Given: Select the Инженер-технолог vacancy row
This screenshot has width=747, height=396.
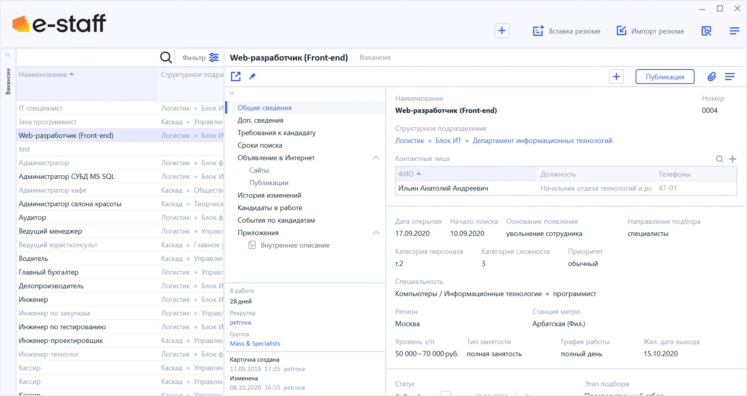Looking at the screenshot, I should click(x=120, y=354).
